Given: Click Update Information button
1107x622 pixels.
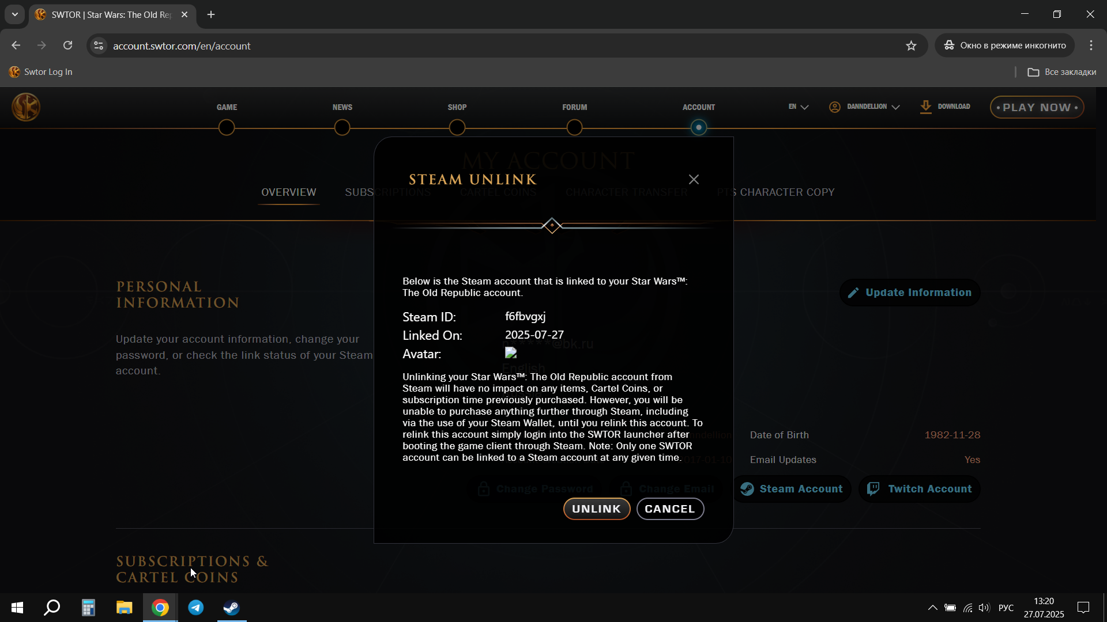Looking at the screenshot, I should coord(910,293).
